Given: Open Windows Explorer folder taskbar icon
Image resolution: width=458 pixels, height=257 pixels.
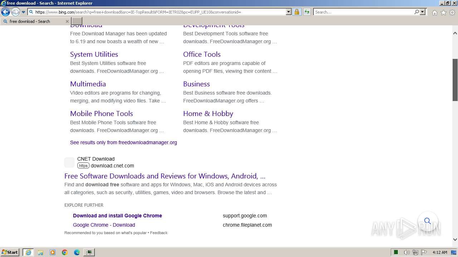Looking at the screenshot, I should coord(40,252).
